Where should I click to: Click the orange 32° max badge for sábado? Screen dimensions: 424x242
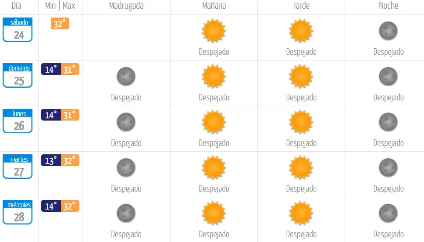pyautogui.click(x=60, y=24)
